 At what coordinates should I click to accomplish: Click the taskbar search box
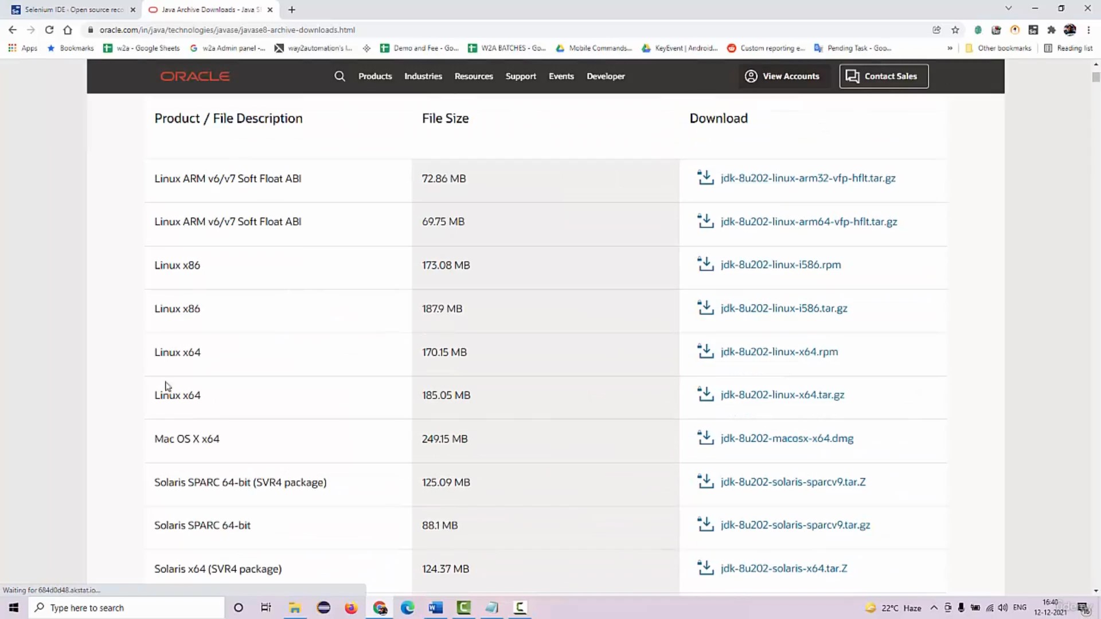pos(126,608)
